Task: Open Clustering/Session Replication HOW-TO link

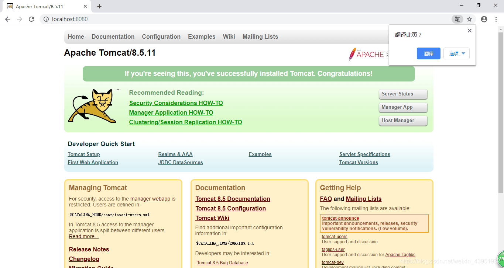Action: point(186,122)
